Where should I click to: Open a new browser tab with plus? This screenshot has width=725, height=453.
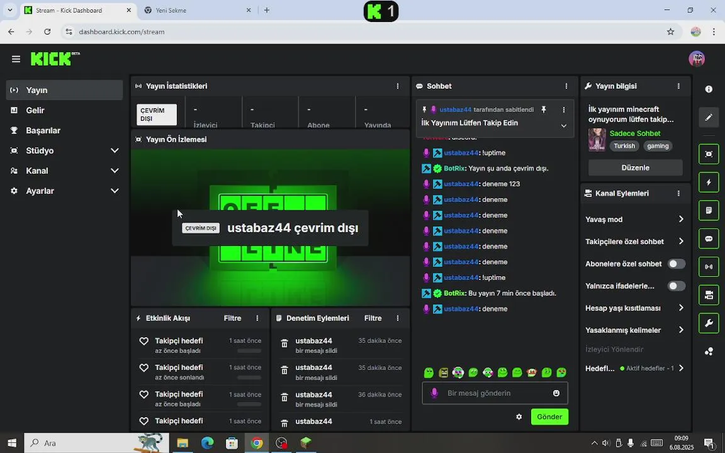[x=267, y=10]
